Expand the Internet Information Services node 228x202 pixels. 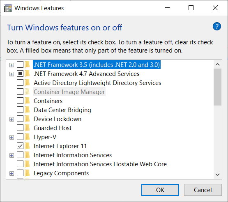click(x=12, y=155)
